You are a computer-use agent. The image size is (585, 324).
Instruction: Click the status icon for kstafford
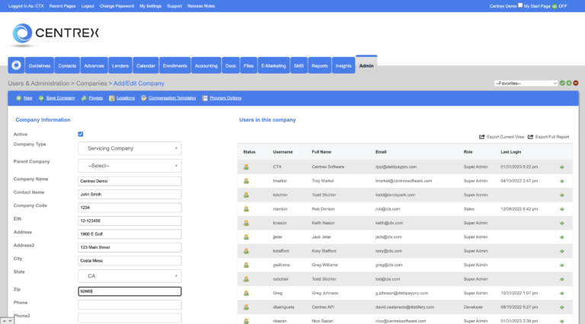tap(246, 251)
